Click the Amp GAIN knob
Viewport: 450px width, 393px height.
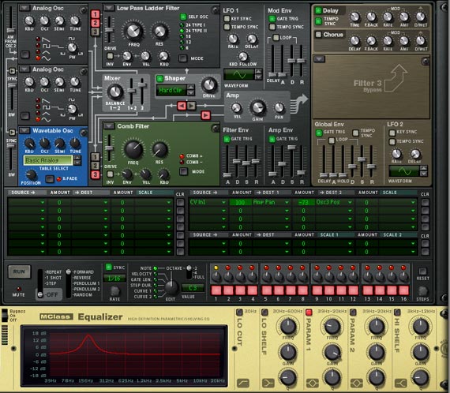pyautogui.click(x=257, y=107)
